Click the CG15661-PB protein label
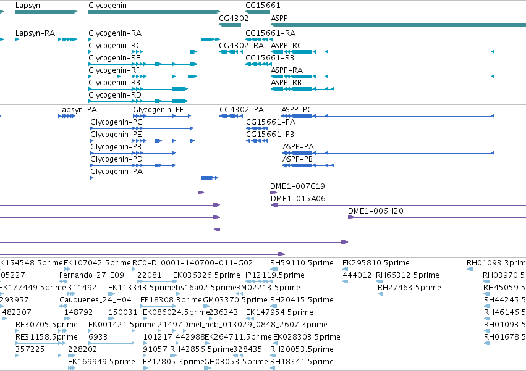The image size is (526, 371). [x=270, y=135]
